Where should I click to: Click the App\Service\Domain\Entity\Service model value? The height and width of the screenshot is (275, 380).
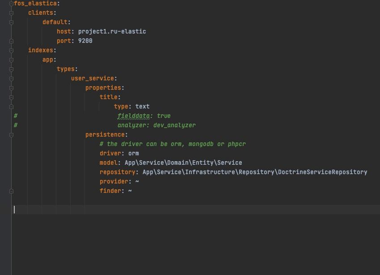183,162
